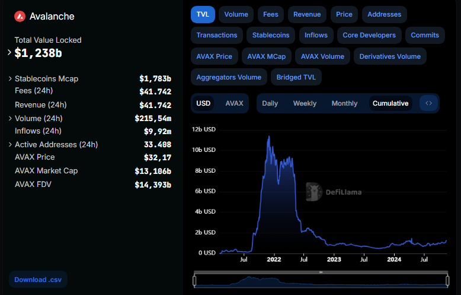Click the $1,238b total value
Screen dimensions: 461x295
tap(39, 53)
